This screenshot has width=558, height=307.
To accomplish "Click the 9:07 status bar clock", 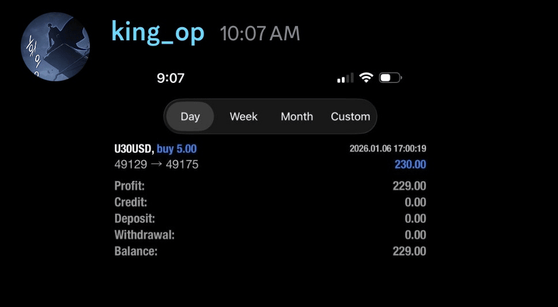I will [x=171, y=78].
